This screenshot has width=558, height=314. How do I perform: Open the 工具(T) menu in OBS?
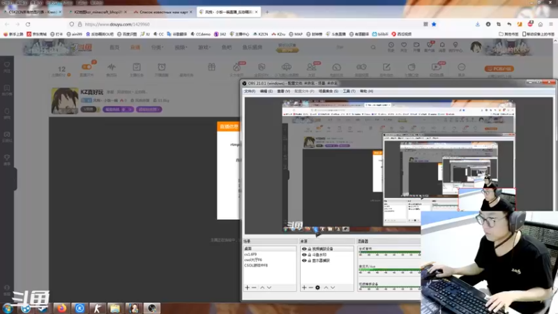(x=349, y=91)
